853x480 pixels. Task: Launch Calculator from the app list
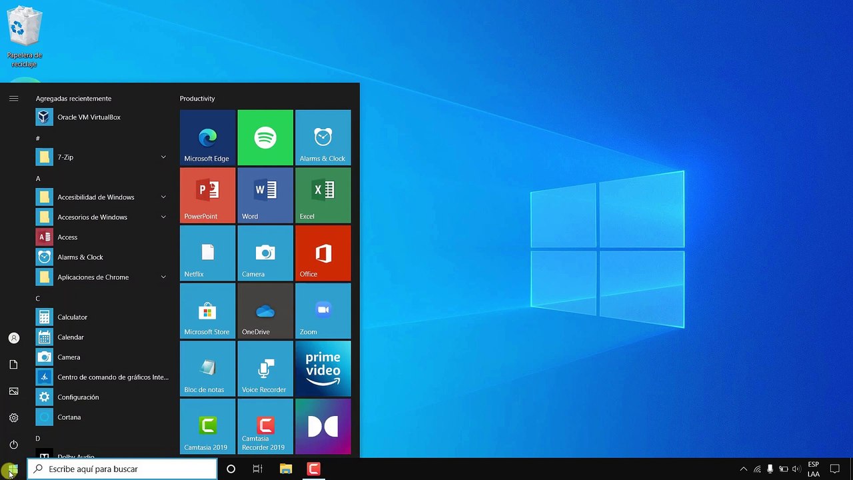[102, 317]
